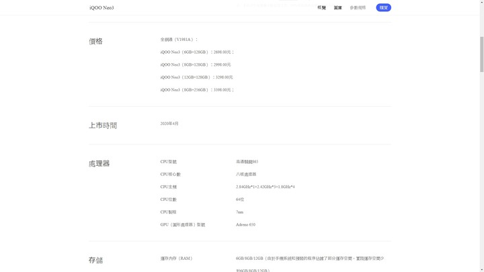The width and height of the screenshot is (484, 272).
Task: Click the 2.84GHz*1+2.42GHz*3+1.8GHz*4 value
Action: [x=265, y=187]
